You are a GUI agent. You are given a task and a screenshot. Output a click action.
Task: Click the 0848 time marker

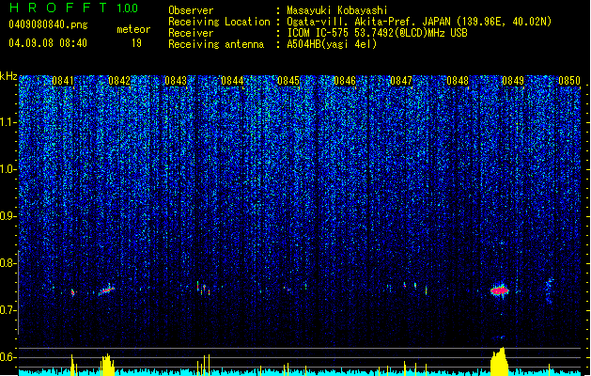(458, 81)
